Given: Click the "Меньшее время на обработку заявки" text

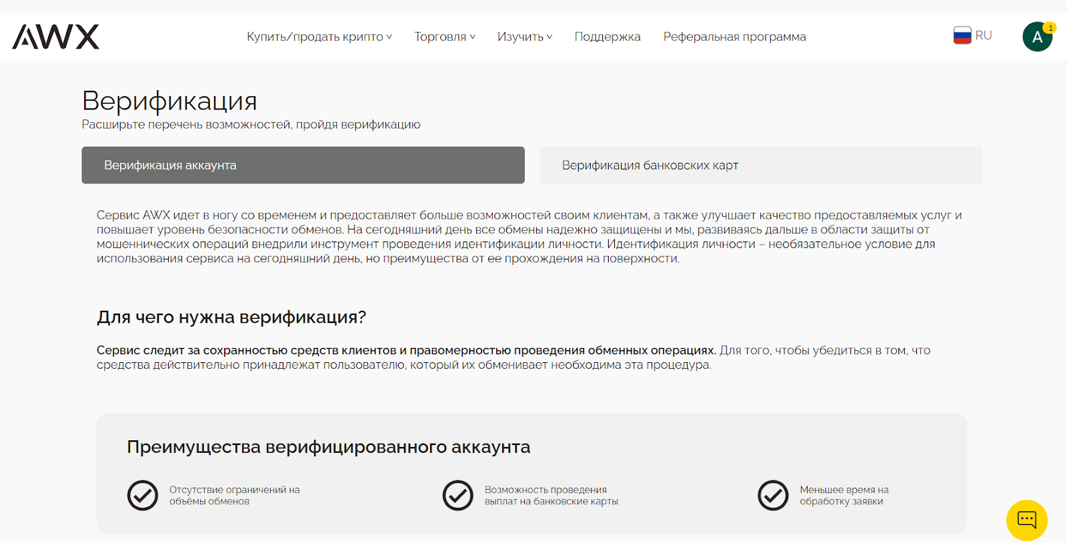Looking at the screenshot, I should click(844, 496).
